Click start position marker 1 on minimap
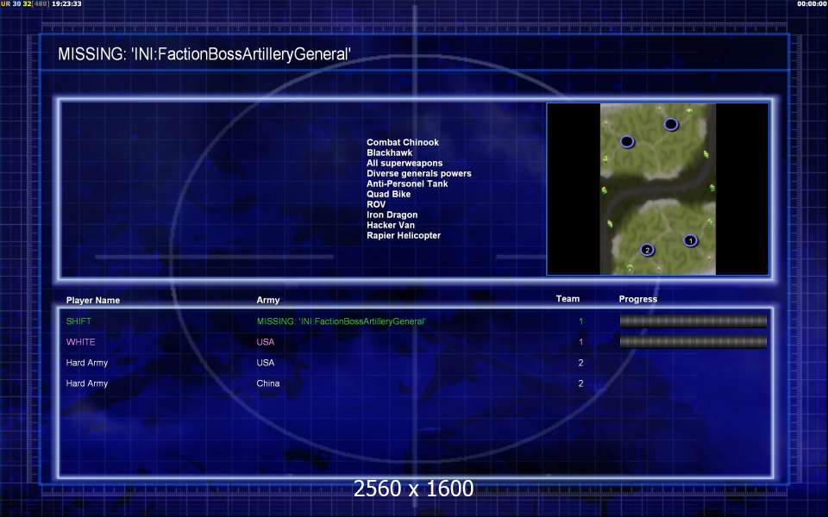The height and width of the screenshot is (517, 828). click(x=690, y=240)
